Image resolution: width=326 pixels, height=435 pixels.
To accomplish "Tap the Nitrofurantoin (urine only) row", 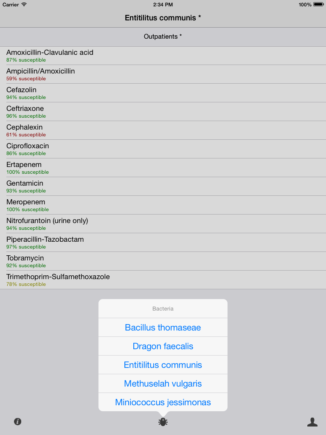I will pos(163,224).
